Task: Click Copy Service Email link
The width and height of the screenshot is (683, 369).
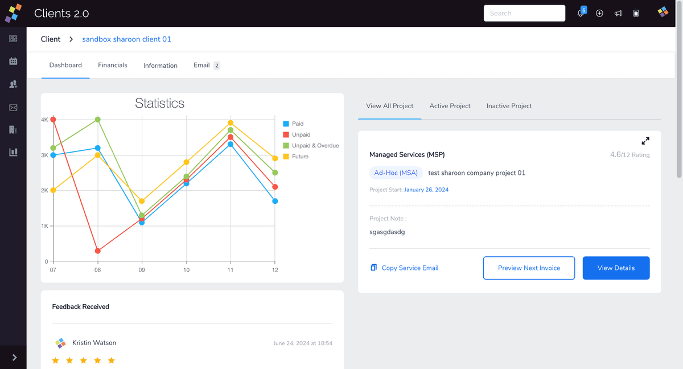Action: 405,268
